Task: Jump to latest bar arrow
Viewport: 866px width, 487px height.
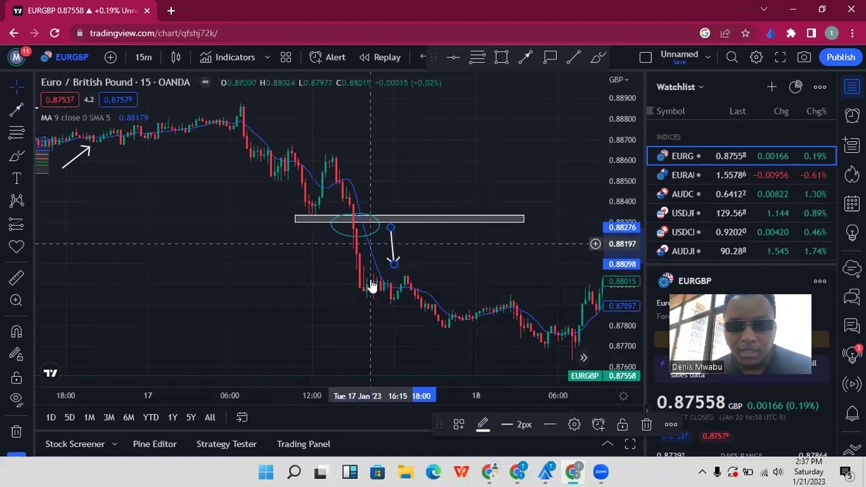Action: click(x=583, y=358)
